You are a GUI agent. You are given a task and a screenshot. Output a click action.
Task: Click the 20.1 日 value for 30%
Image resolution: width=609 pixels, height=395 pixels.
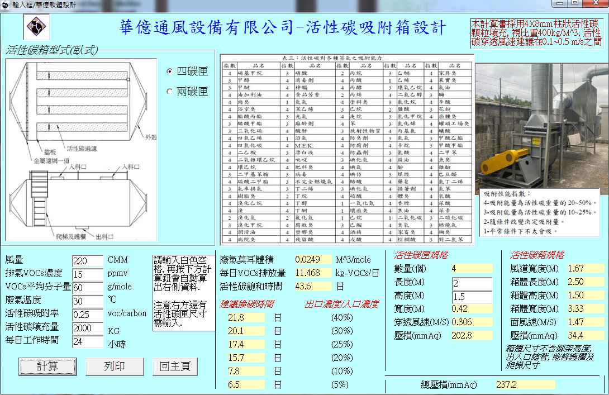[x=246, y=331]
